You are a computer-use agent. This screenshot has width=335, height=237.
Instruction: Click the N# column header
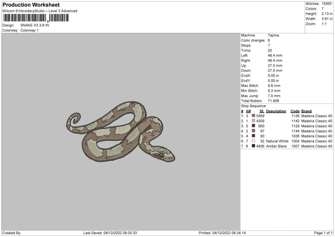click(248, 111)
